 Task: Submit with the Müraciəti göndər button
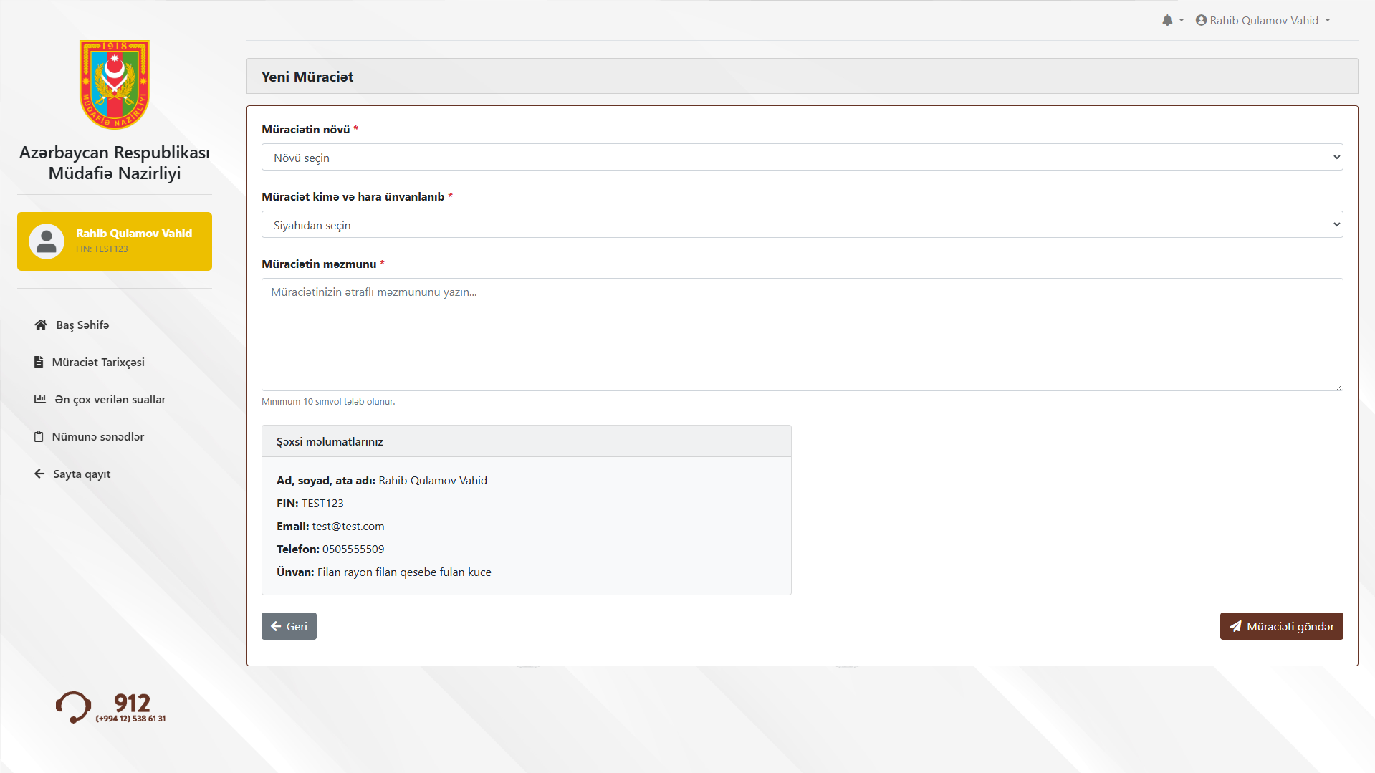coord(1281,626)
